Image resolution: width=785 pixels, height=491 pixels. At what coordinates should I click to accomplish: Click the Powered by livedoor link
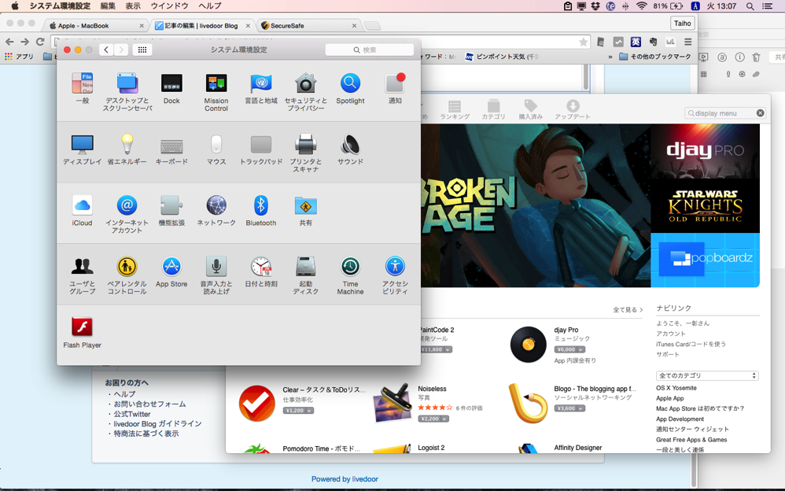(x=345, y=479)
